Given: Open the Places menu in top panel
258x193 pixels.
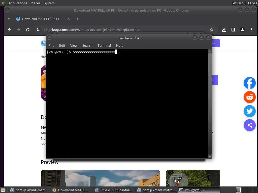Looking at the screenshot, I should tap(36, 3).
